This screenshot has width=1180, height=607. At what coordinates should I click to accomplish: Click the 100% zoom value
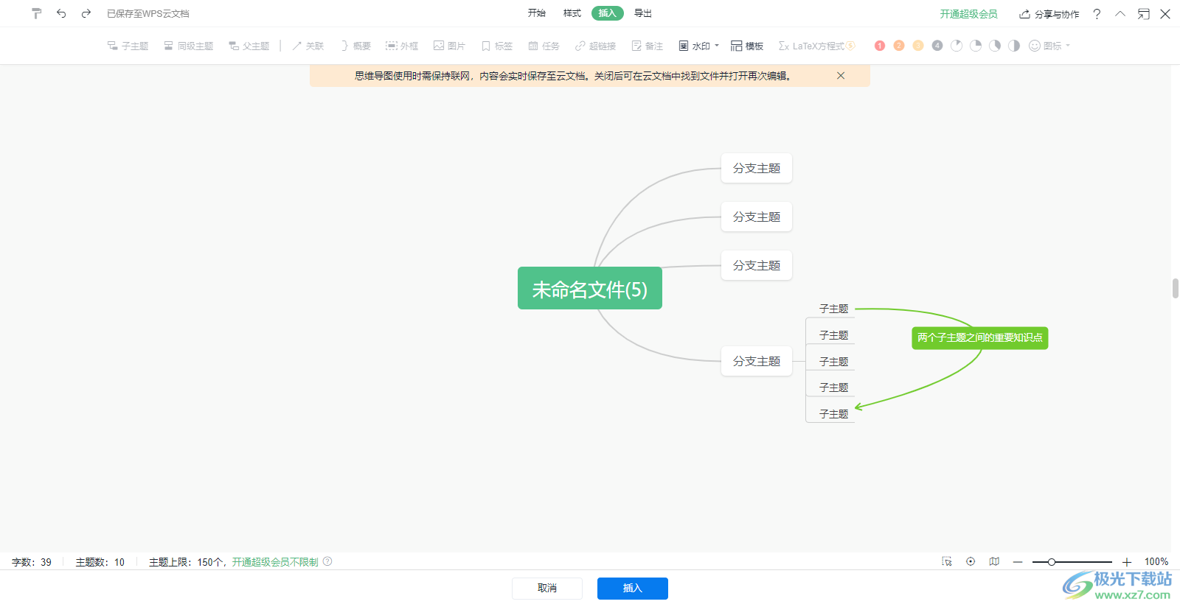click(1156, 562)
